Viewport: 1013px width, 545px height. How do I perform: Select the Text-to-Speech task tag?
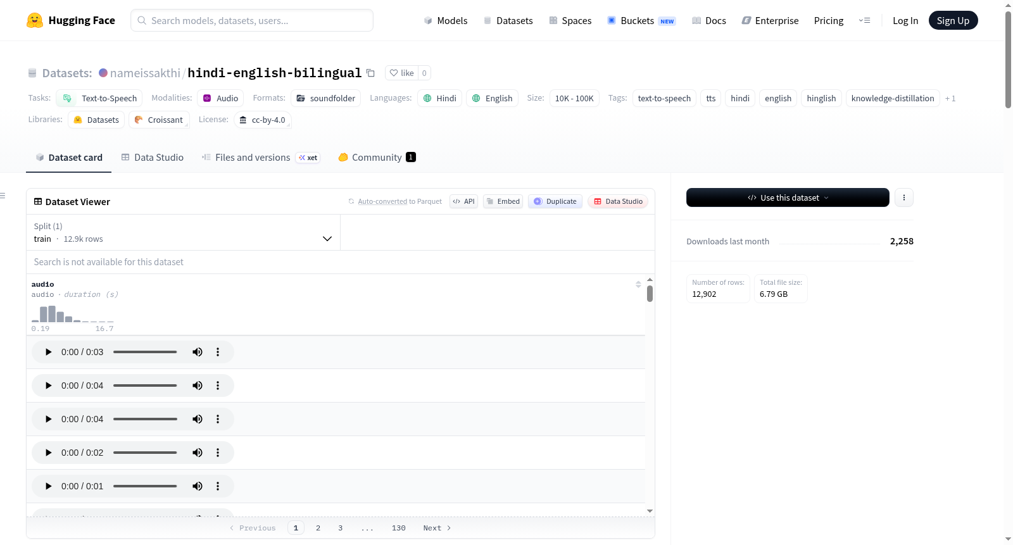99,98
